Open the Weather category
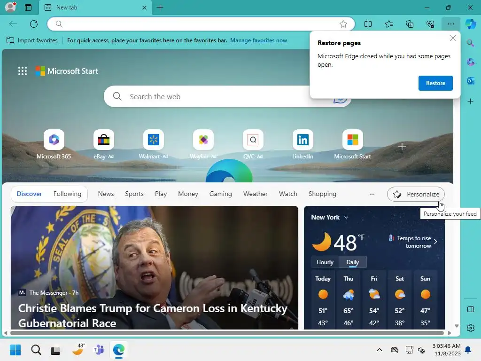Image resolution: width=481 pixels, height=361 pixels. pos(255,194)
